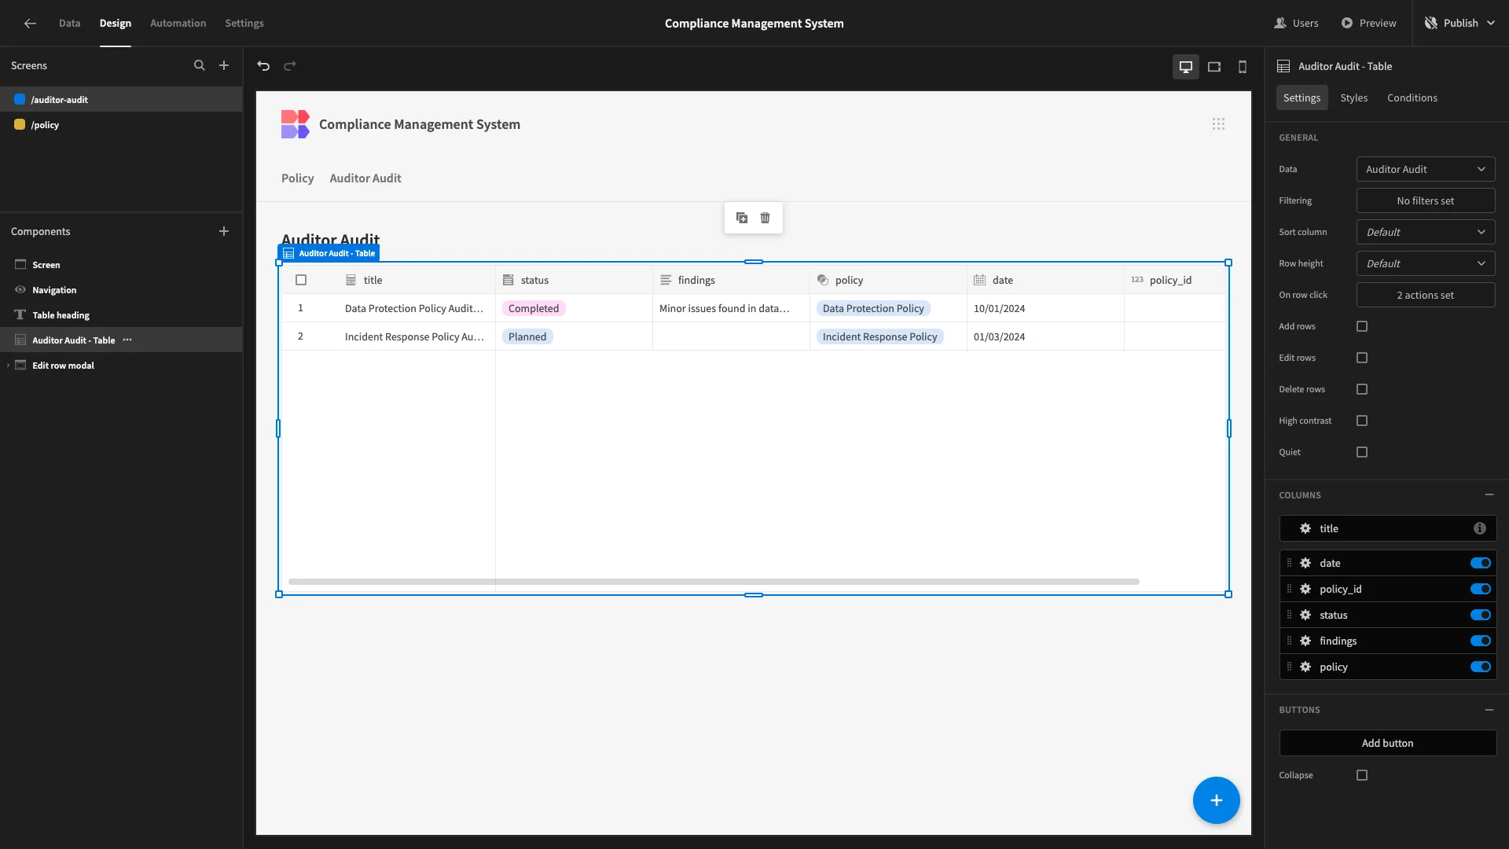This screenshot has height=849, width=1509.
Task: Open settings gear for status column
Action: click(1305, 615)
